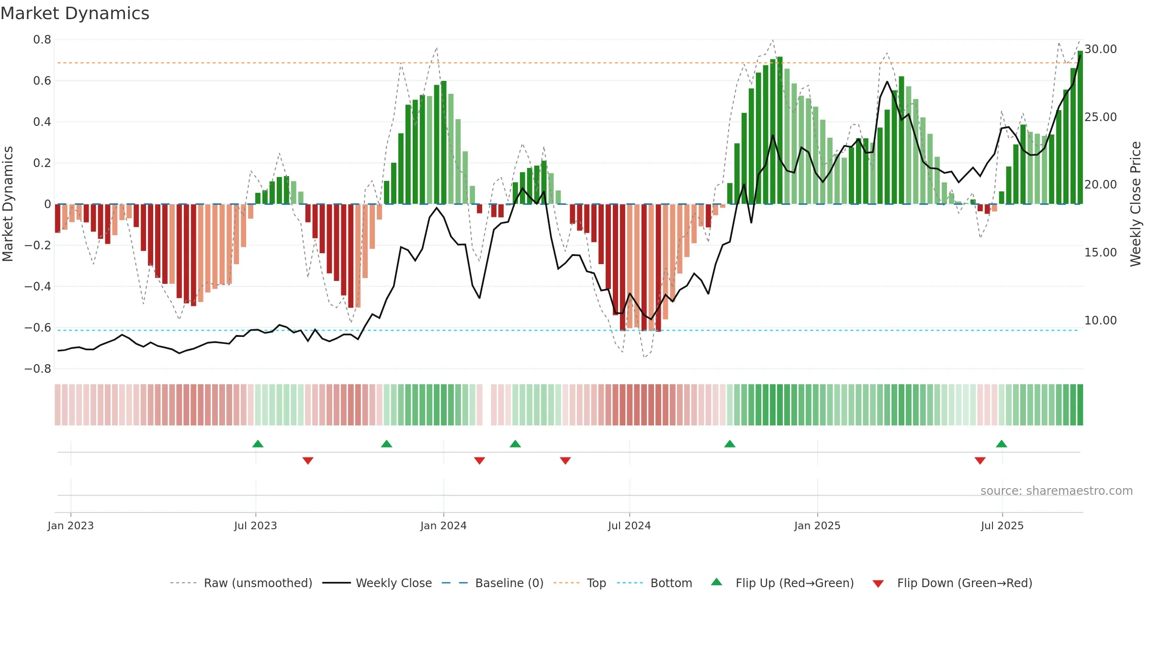The image size is (1149, 646).
Task: Click the Jul 2025 x-axis label
Action: point(1003,525)
